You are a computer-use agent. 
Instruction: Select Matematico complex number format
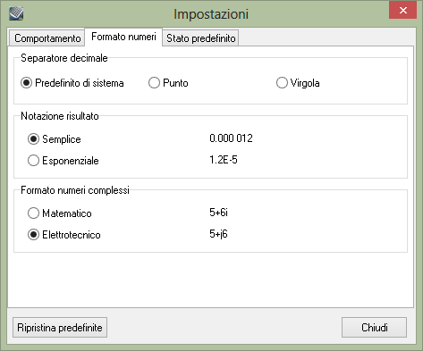(60, 213)
